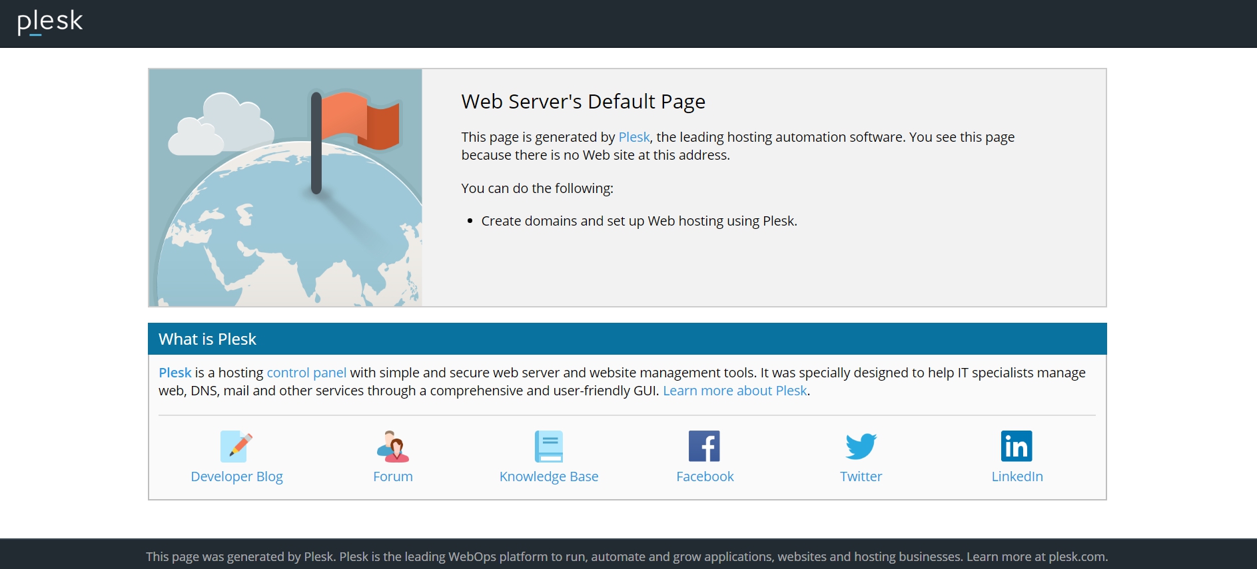Click Plesk link in 'generated by' sentence

point(633,137)
